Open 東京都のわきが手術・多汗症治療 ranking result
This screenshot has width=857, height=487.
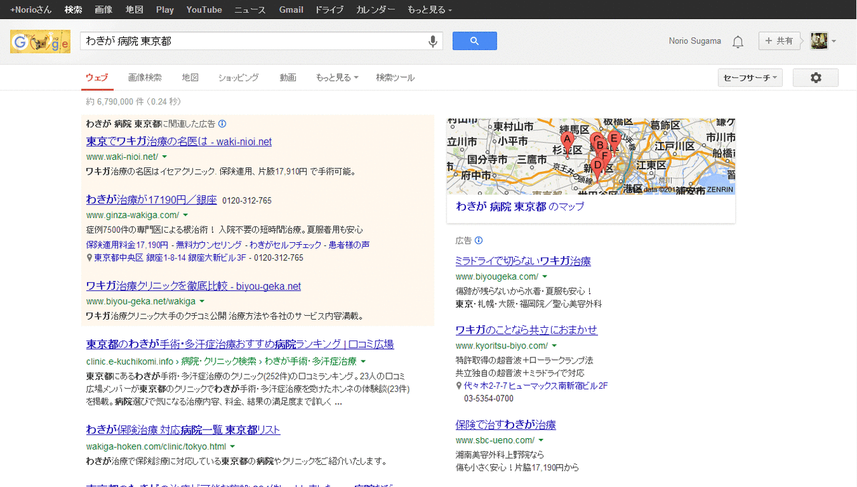[x=240, y=345]
